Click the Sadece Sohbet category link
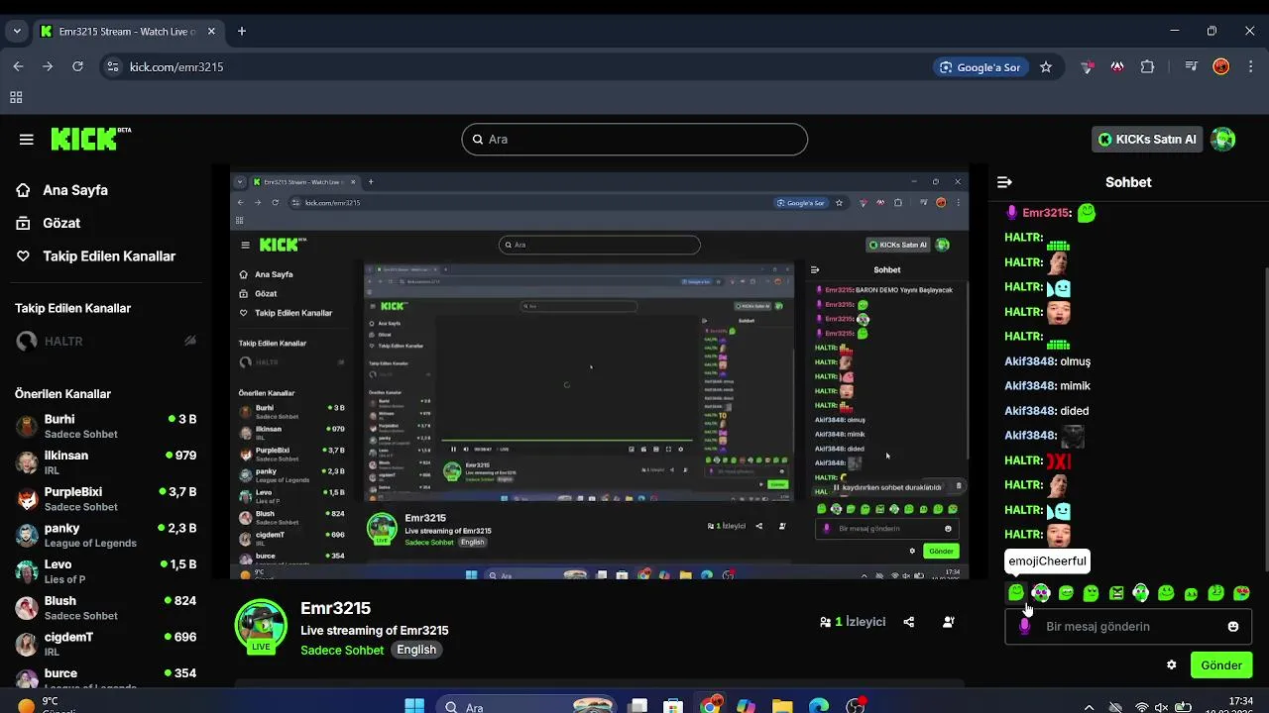 pyautogui.click(x=342, y=650)
